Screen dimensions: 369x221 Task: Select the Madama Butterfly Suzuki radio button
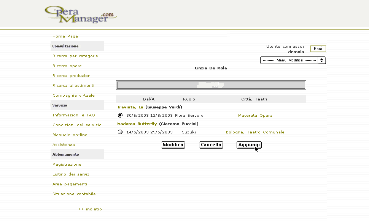(x=121, y=132)
